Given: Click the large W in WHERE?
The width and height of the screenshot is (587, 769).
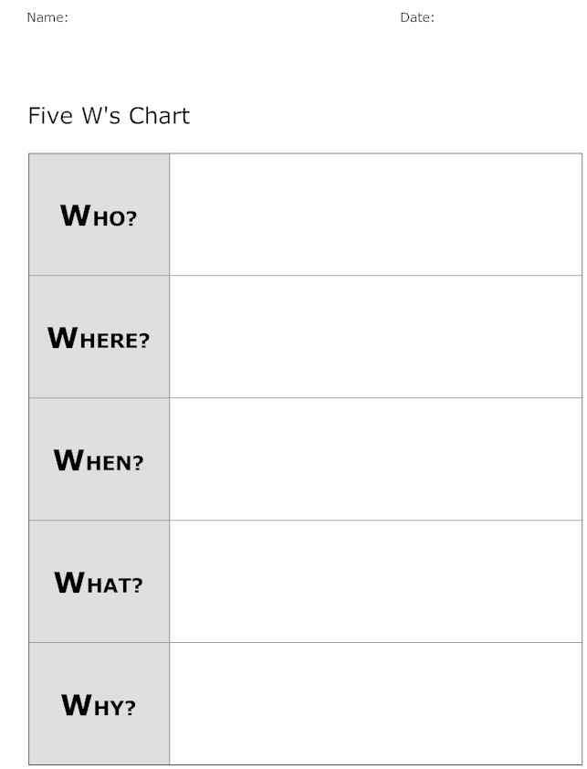Looking at the screenshot, I should click(63, 338).
